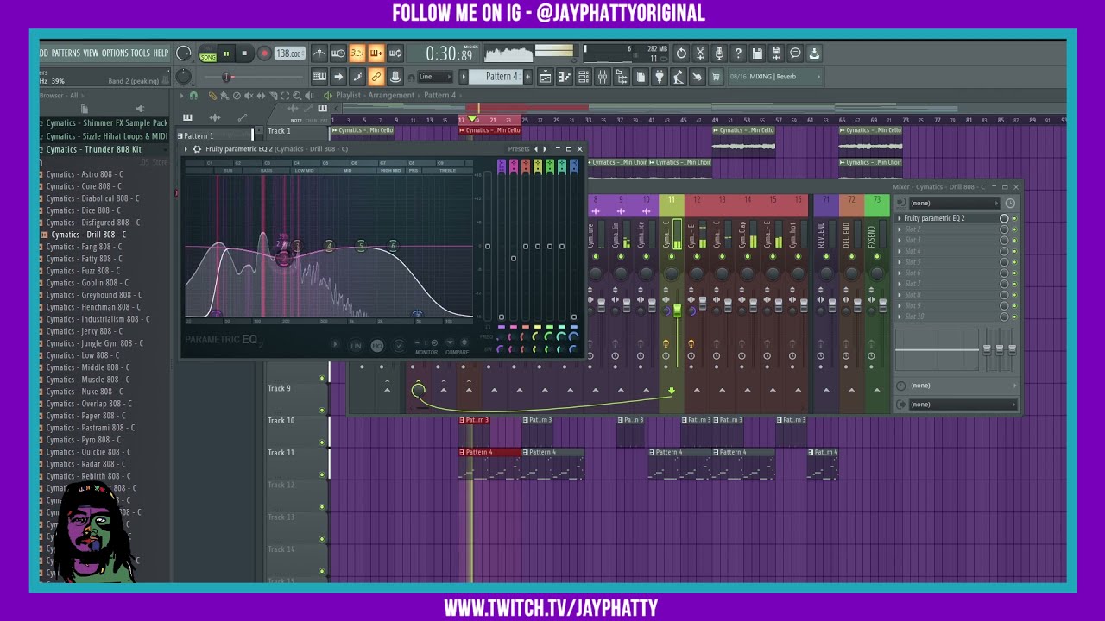Open the project info speech bubble icon
The height and width of the screenshot is (621, 1105).
point(795,53)
